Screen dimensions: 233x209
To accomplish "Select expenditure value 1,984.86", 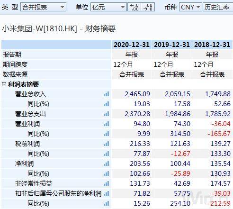I will (x=178, y=114).
